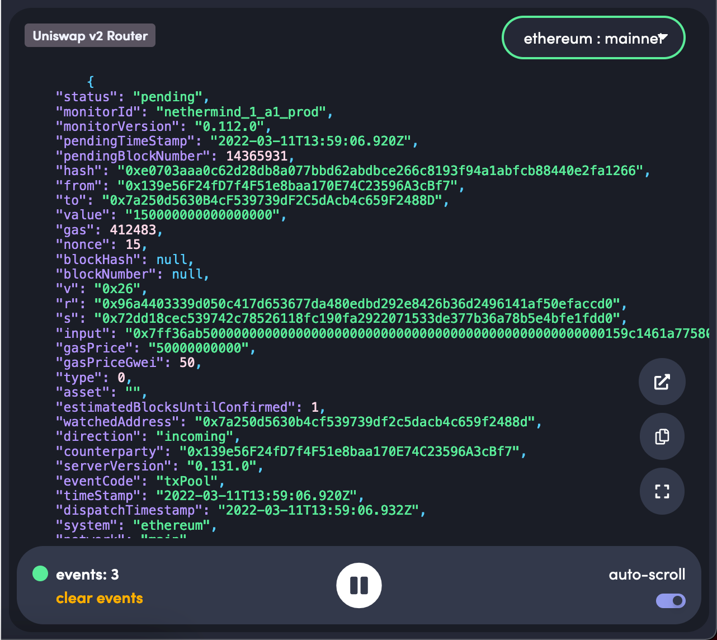Screen dimensions: 717x640
Task: Open the ethereum : mainnet network dropdown
Action: click(x=593, y=37)
